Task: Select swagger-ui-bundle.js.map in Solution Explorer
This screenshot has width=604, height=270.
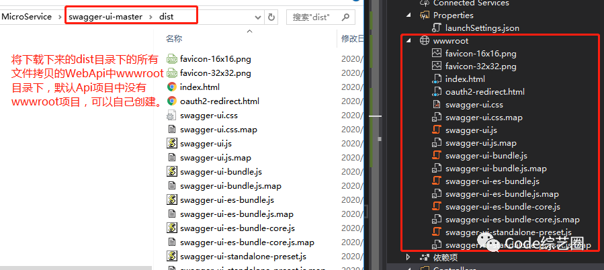Action: coord(496,169)
